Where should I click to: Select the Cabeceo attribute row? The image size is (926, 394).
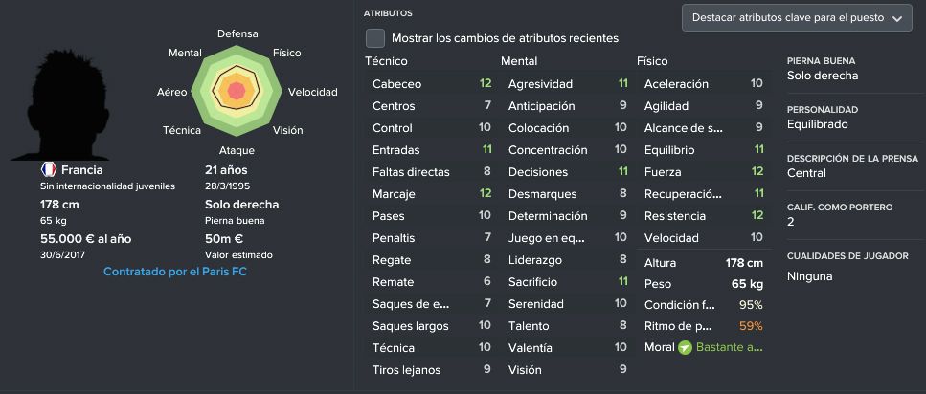[431, 84]
